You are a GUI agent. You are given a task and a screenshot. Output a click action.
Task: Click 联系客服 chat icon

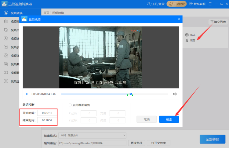click(191, 4)
